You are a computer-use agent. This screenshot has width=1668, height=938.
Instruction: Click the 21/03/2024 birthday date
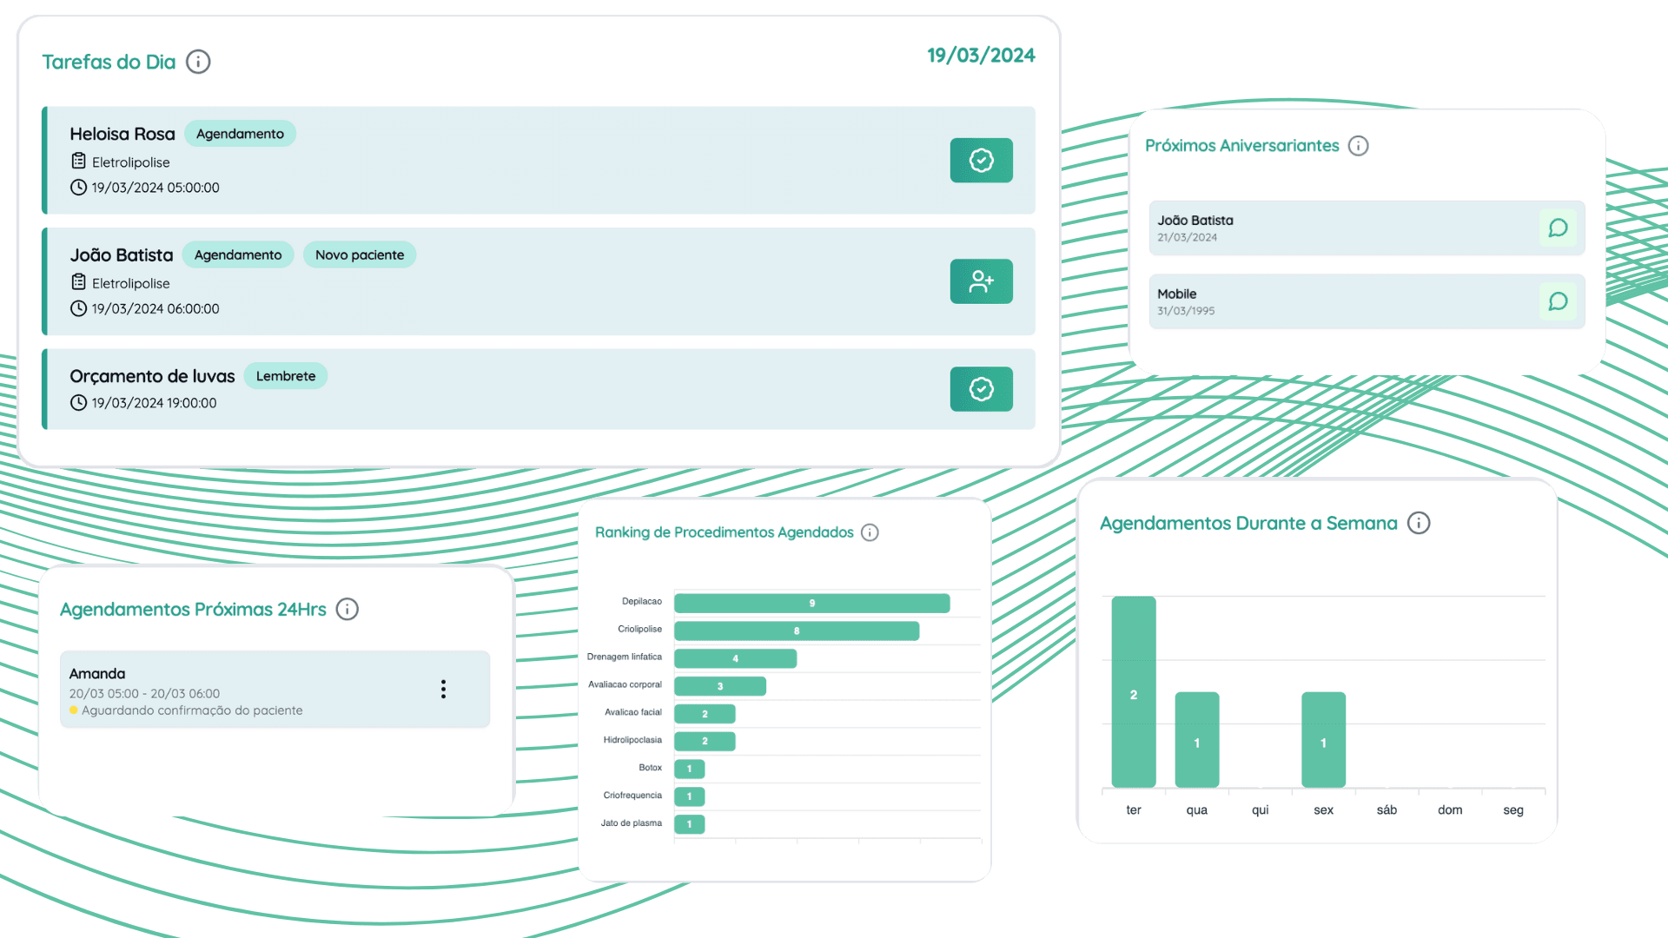pyautogui.click(x=1187, y=237)
